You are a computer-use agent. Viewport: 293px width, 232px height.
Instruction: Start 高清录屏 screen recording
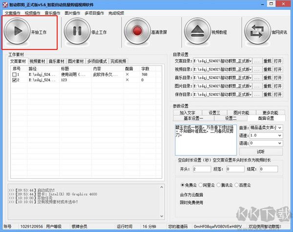pyautogui.click(x=139, y=31)
